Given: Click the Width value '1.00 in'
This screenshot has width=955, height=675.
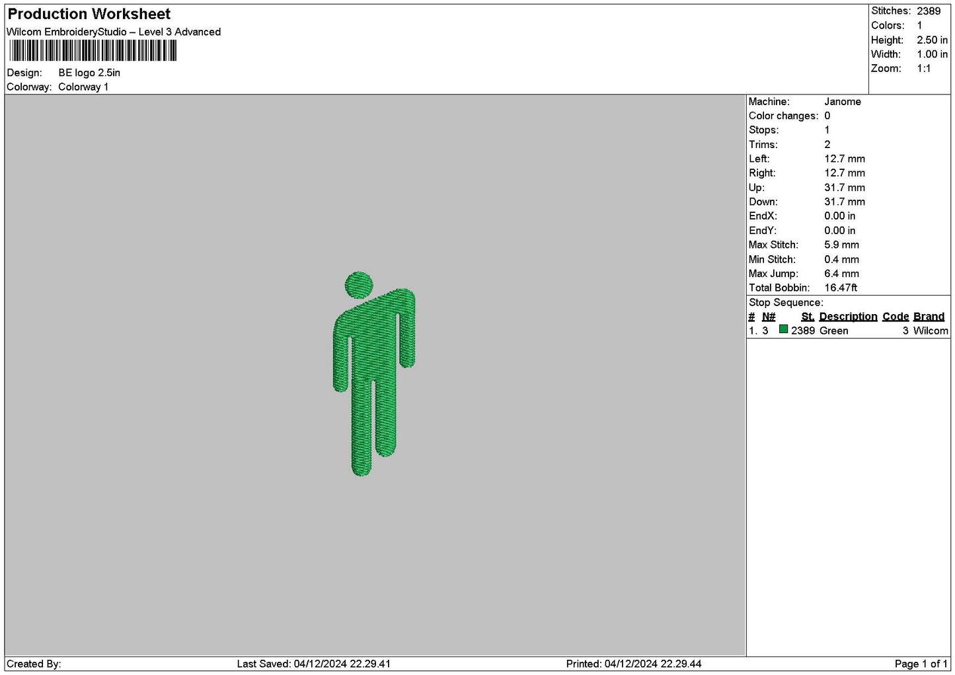Looking at the screenshot, I should (x=932, y=54).
